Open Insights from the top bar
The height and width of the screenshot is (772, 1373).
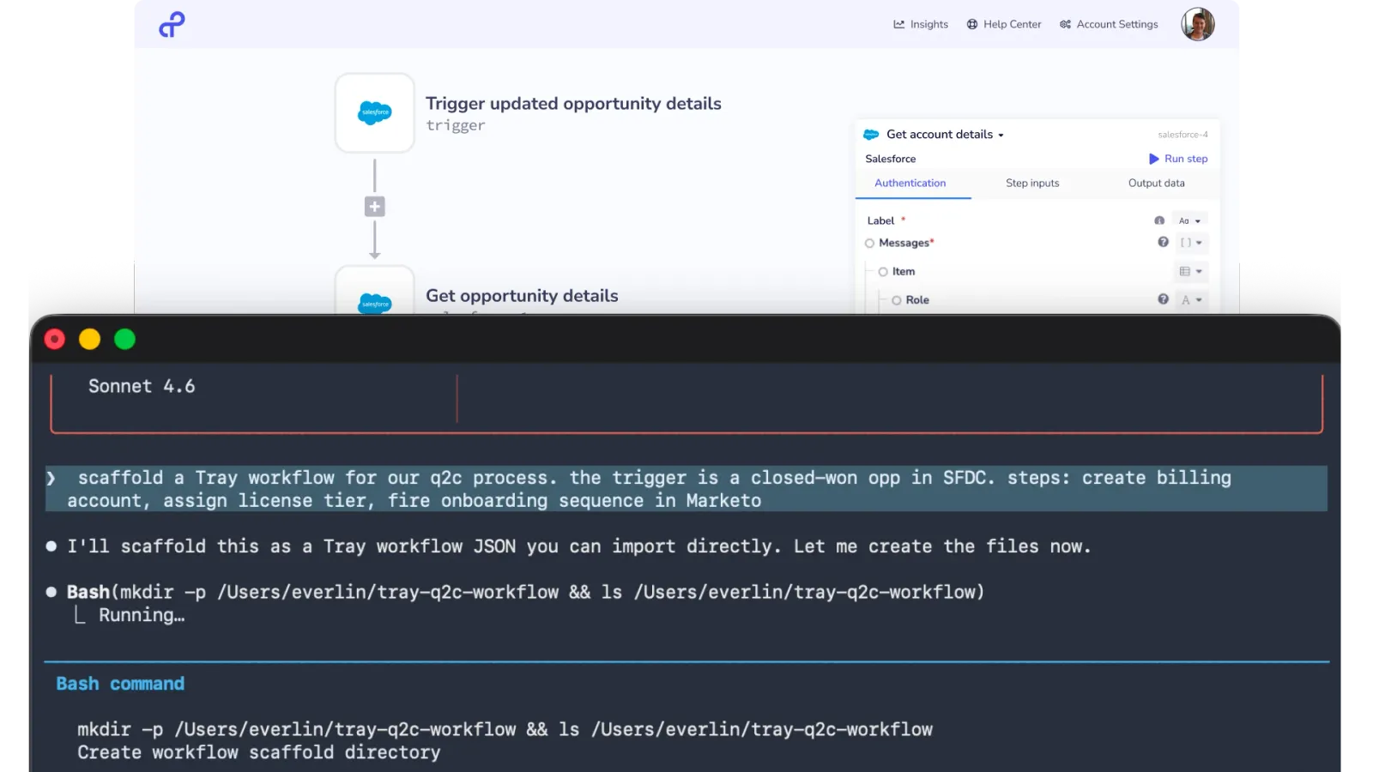point(921,24)
